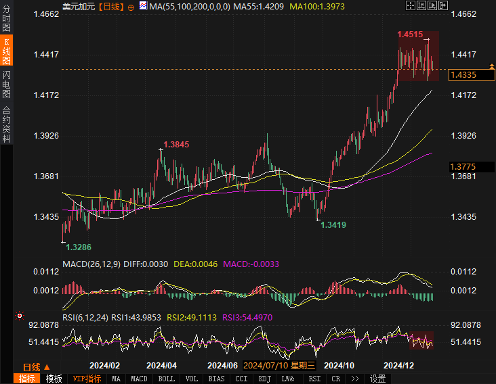
Task: Click the RSI1:43.9853 value
Action: click(136, 318)
